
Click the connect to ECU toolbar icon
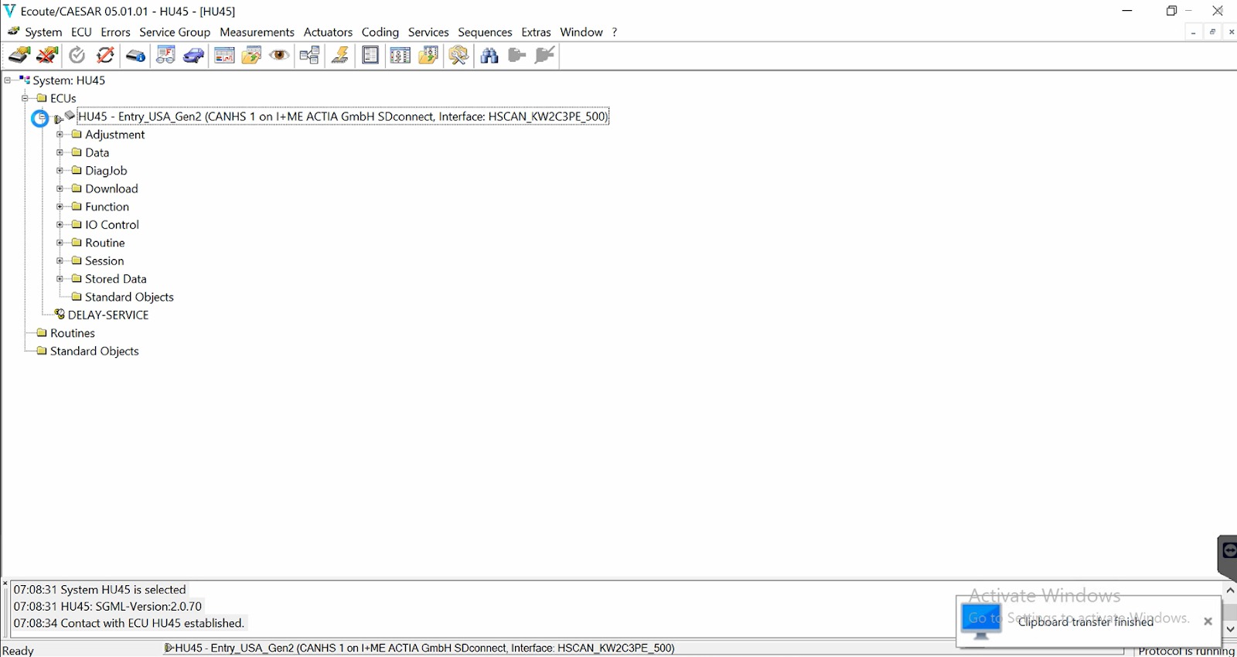pyautogui.click(x=19, y=55)
